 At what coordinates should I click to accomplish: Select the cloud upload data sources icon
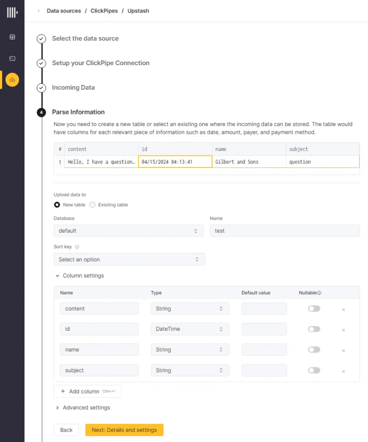pos(12,80)
